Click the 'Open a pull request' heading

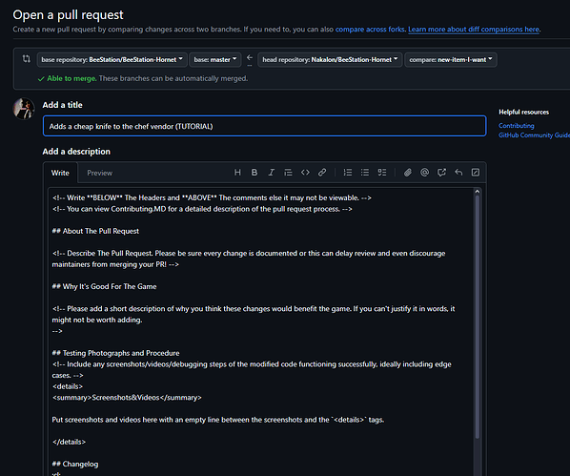point(68,15)
